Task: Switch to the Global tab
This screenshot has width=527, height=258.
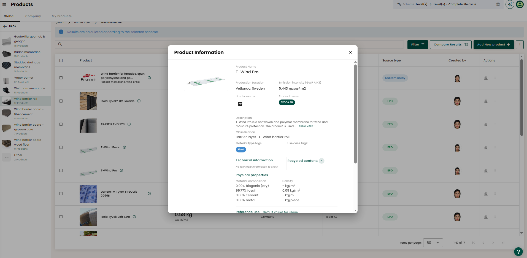Action: (9, 16)
